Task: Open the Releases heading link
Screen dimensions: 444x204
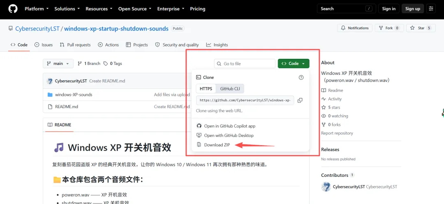Action: click(x=330, y=149)
